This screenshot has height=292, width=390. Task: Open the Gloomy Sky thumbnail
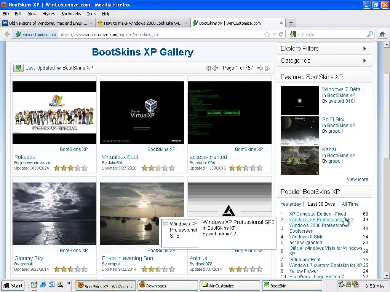(54, 214)
